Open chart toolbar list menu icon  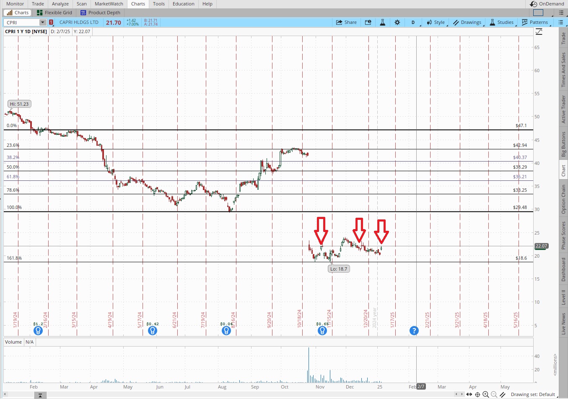tap(561, 22)
